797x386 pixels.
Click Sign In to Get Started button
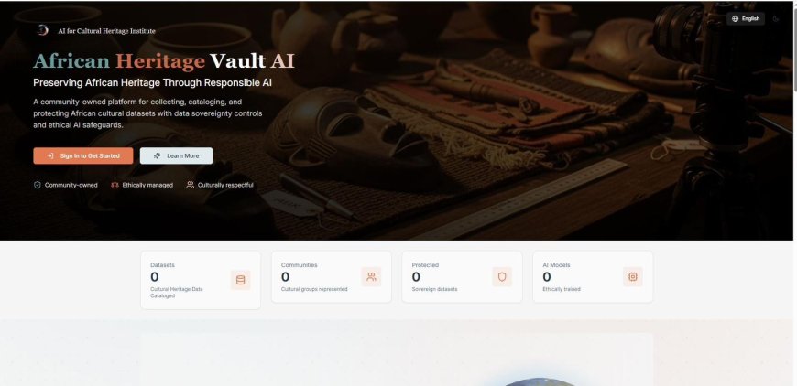(83, 155)
